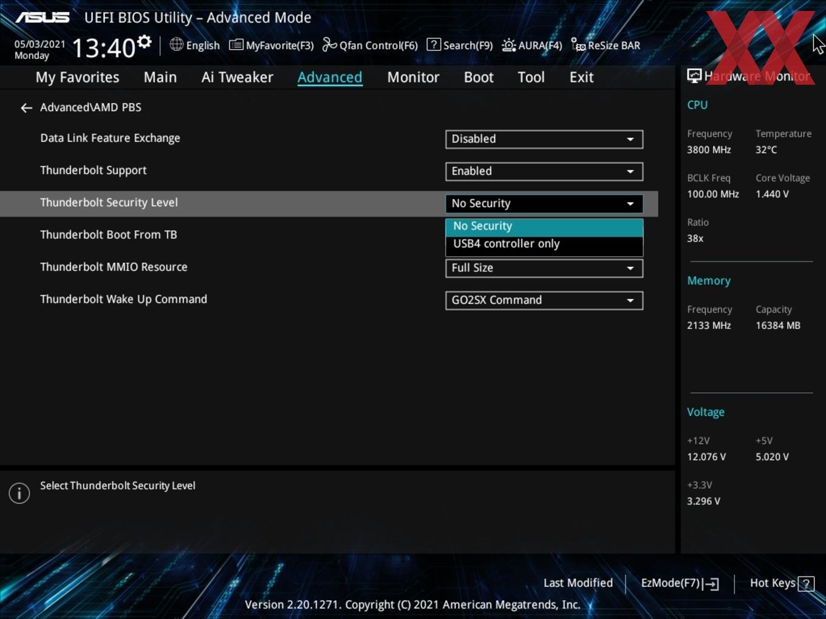This screenshot has height=619, width=826.
Task: Open Hot Keys help
Action: tap(782, 583)
